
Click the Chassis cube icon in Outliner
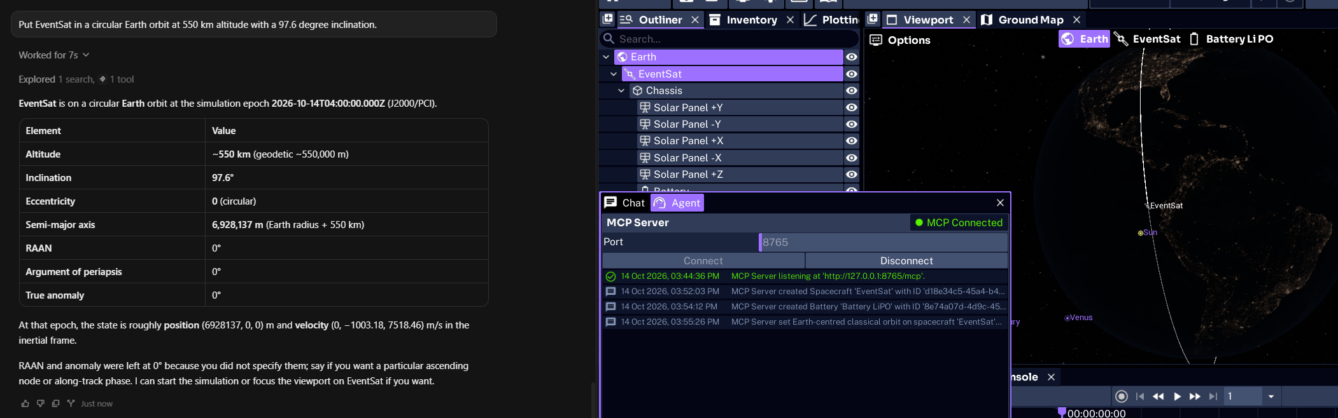click(x=637, y=91)
